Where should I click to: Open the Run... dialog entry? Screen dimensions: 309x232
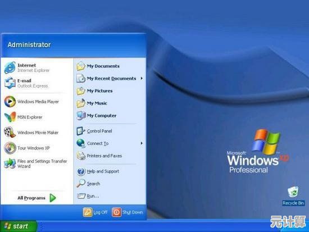pyautogui.click(x=110, y=196)
